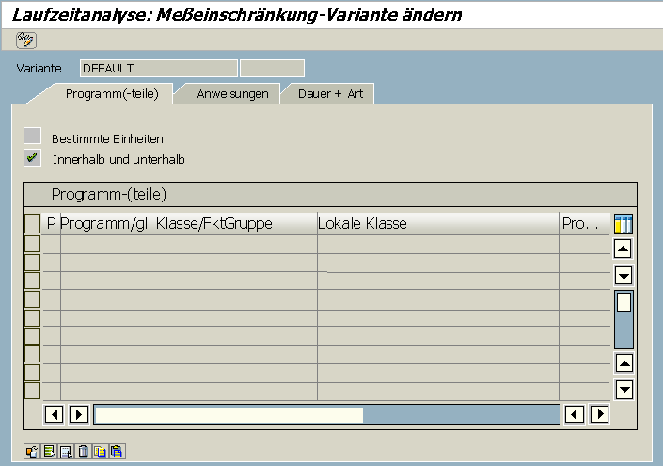
Task: Click the first icon in bottom table toolbar
Action: [32, 451]
